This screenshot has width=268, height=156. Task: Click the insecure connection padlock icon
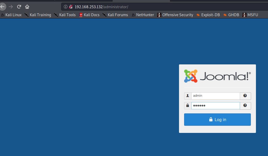[71, 7]
